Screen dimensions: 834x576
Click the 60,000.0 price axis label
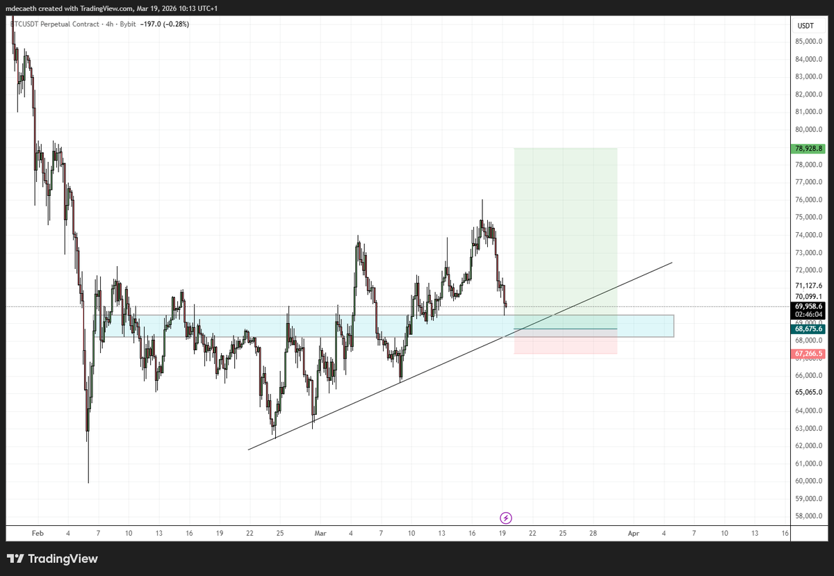click(x=808, y=481)
